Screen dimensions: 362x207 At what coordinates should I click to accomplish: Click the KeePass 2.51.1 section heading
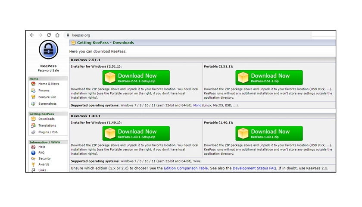tap(86, 60)
